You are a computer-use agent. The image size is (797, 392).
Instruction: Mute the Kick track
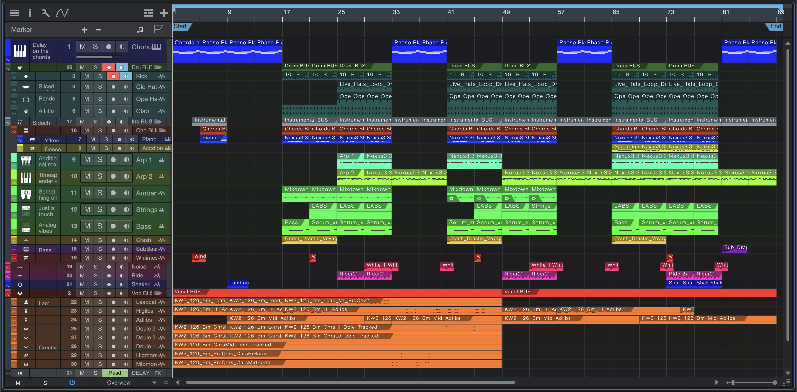87,76
